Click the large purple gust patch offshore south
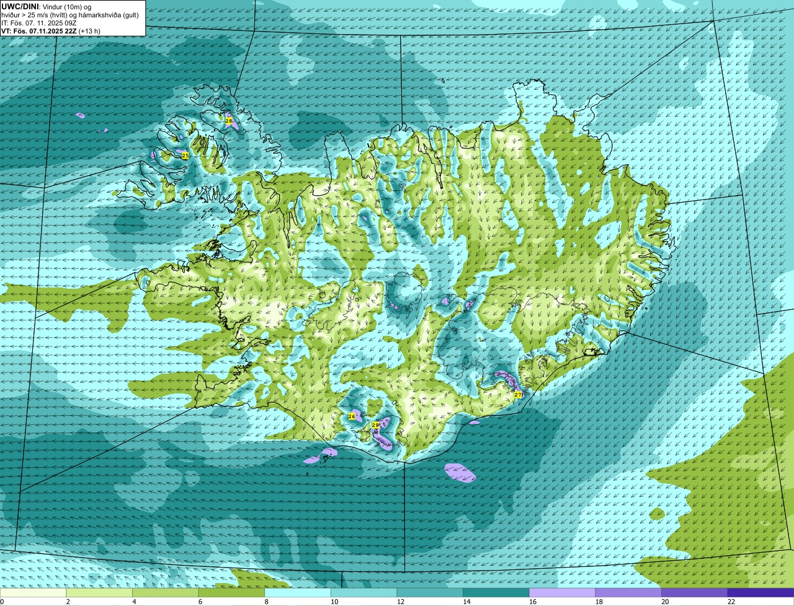 click(x=460, y=472)
